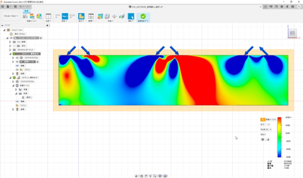Image resolution: width=303 pixels, height=178 pixels.
Task: Click the front-face view cube
Action: tap(292, 33)
